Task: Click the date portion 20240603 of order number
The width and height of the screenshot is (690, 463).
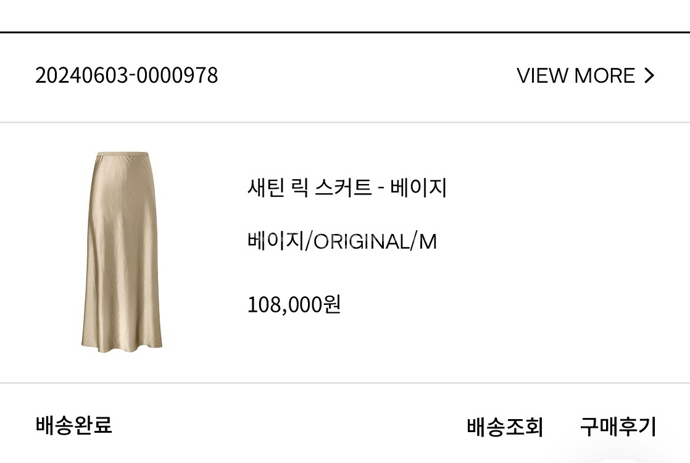Action: click(82, 75)
